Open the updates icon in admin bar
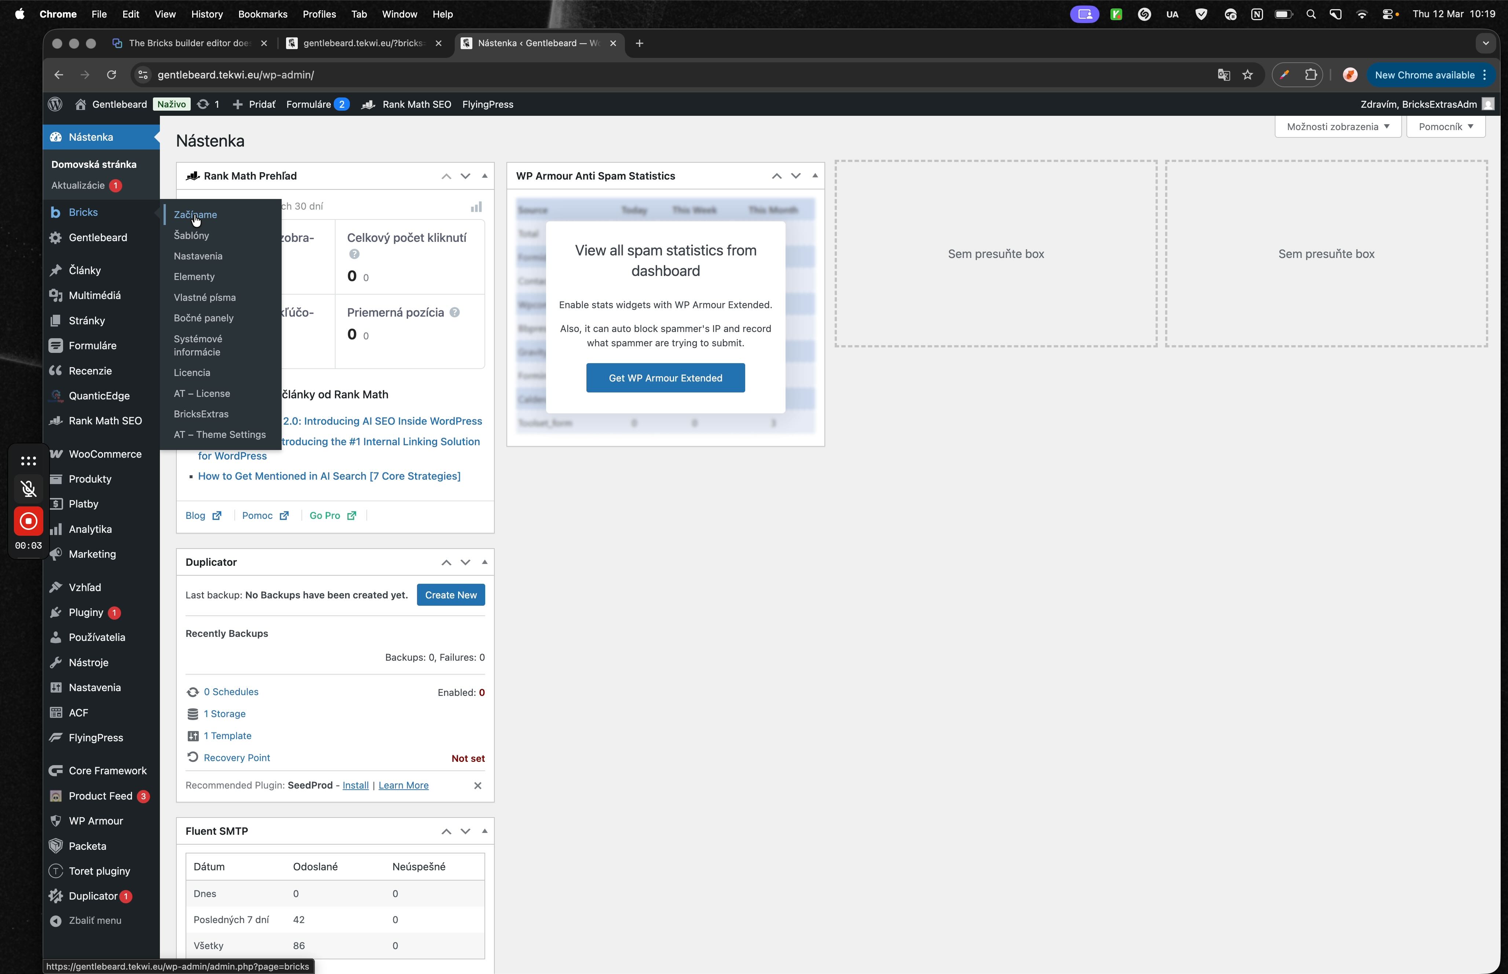1508x974 pixels. pyautogui.click(x=203, y=104)
